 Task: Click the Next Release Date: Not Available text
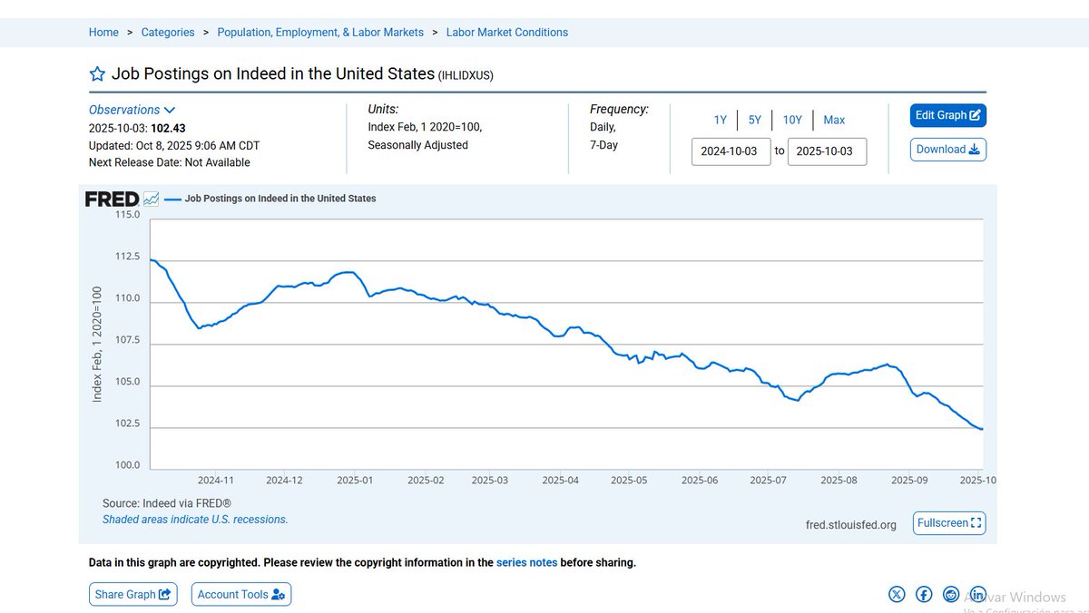170,162
